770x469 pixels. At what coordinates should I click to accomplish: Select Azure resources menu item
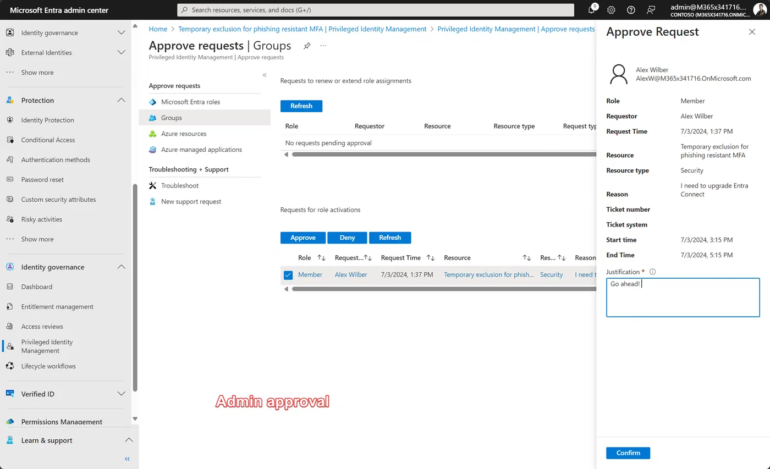click(205, 134)
